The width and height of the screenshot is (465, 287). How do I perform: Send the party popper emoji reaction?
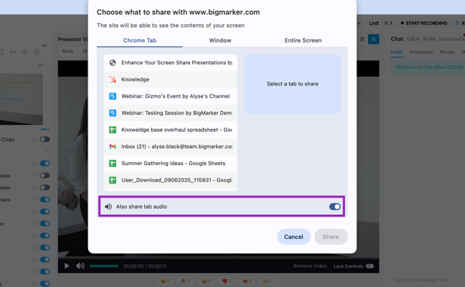coord(186,281)
